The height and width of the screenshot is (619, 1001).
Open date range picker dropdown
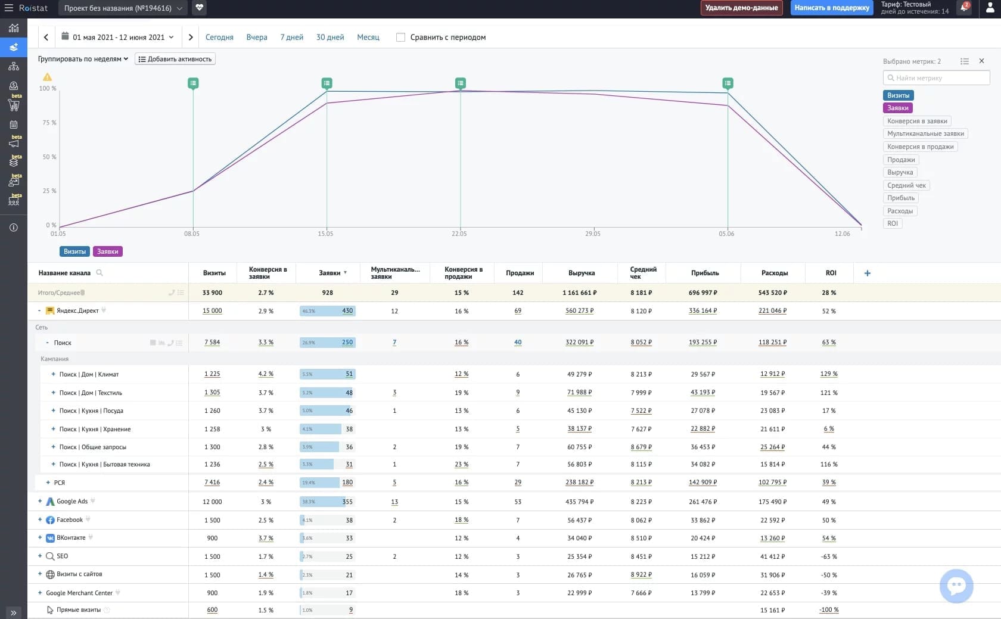117,37
